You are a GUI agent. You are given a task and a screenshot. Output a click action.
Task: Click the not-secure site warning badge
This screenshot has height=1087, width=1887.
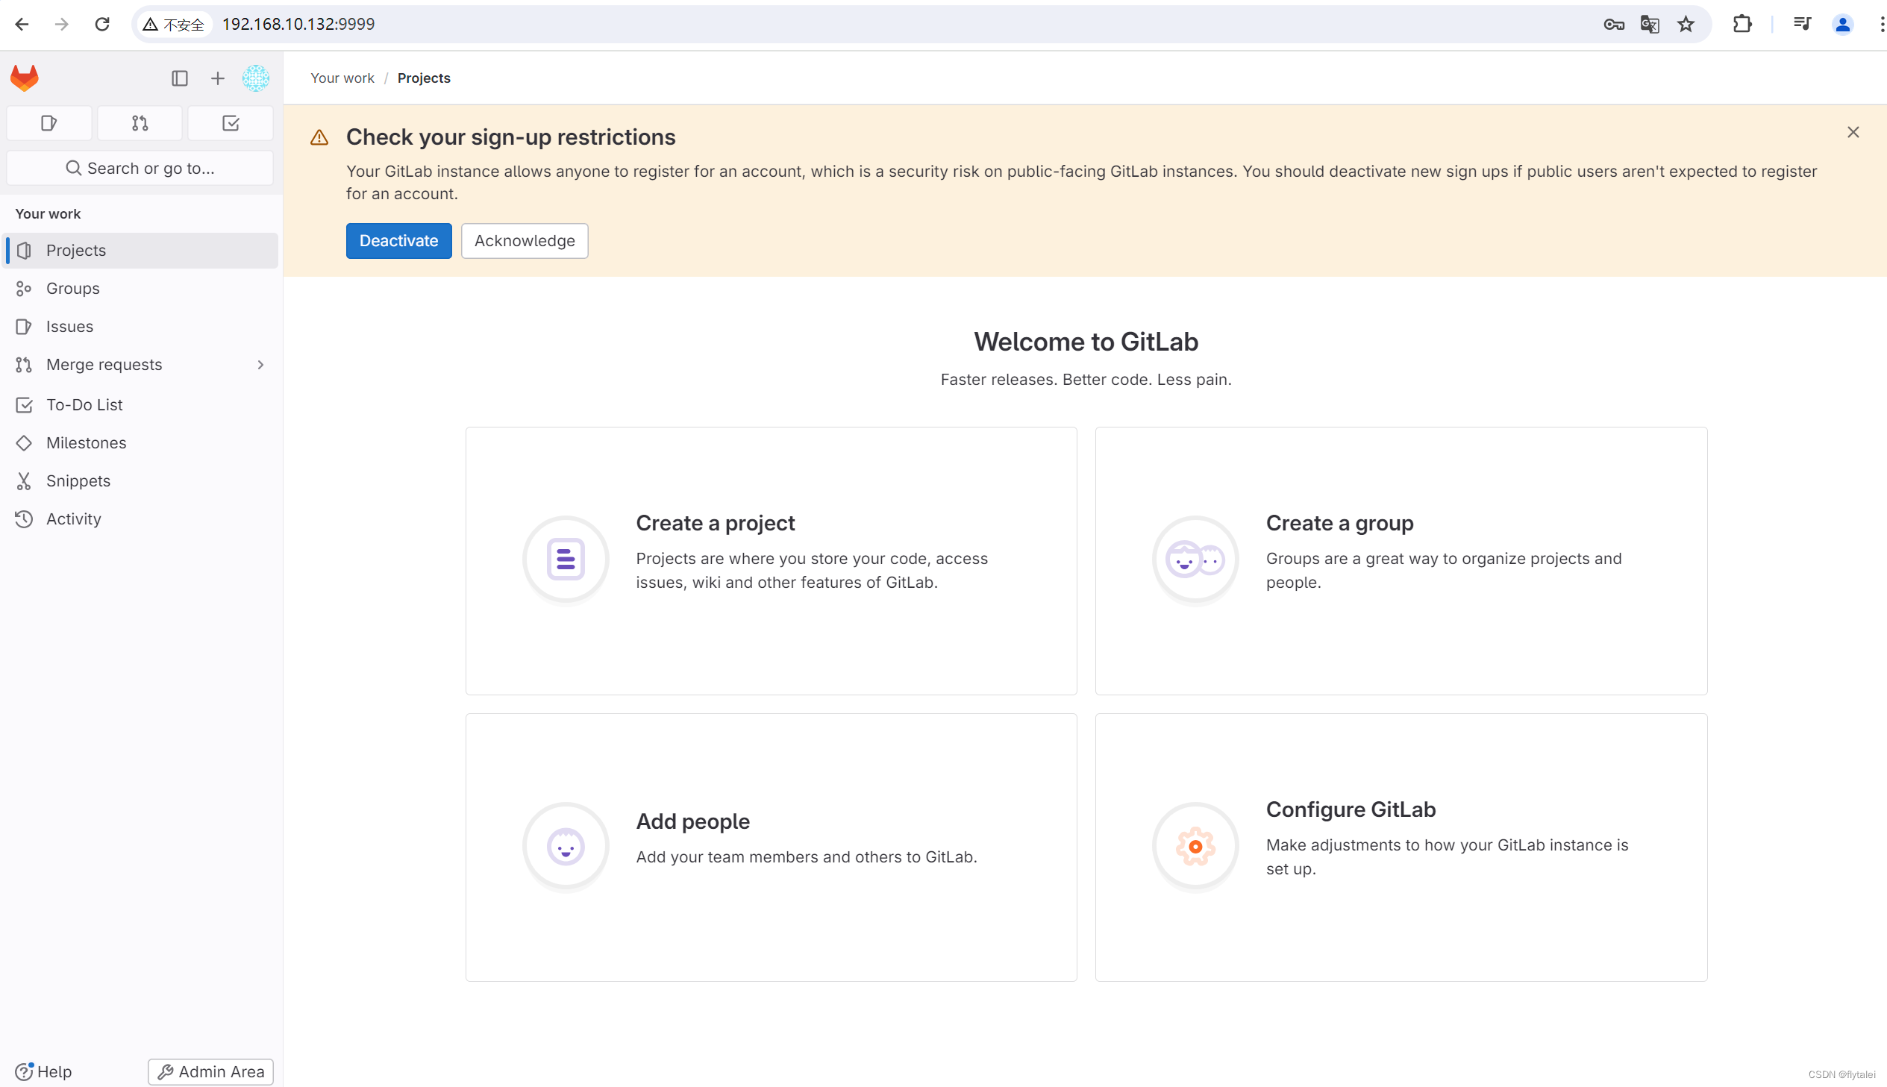[x=173, y=24]
